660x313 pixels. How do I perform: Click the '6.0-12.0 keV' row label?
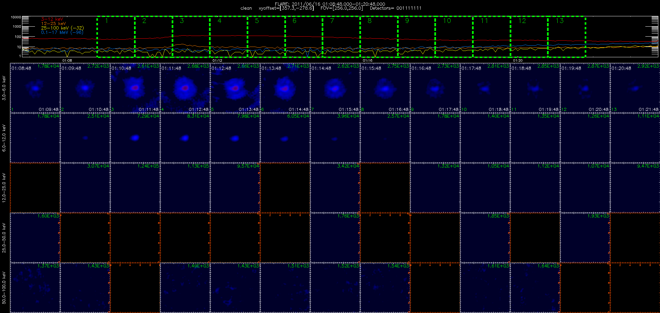click(x=4, y=138)
